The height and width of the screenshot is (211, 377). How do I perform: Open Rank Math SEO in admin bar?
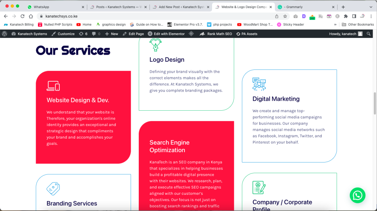pyautogui.click(x=216, y=34)
